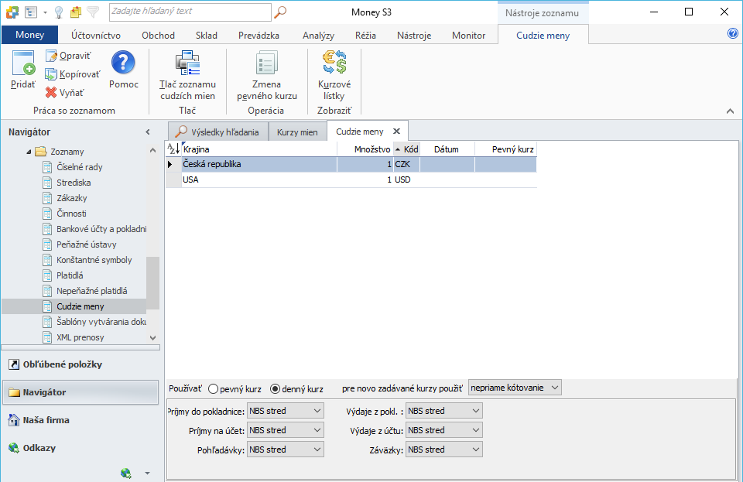
Task: Open the Účtovníctvo ribbon tab
Action: tap(96, 35)
